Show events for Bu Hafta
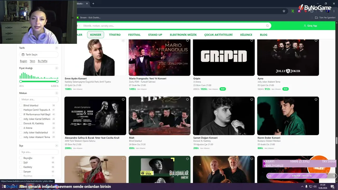338x190 pixels. 43,61
